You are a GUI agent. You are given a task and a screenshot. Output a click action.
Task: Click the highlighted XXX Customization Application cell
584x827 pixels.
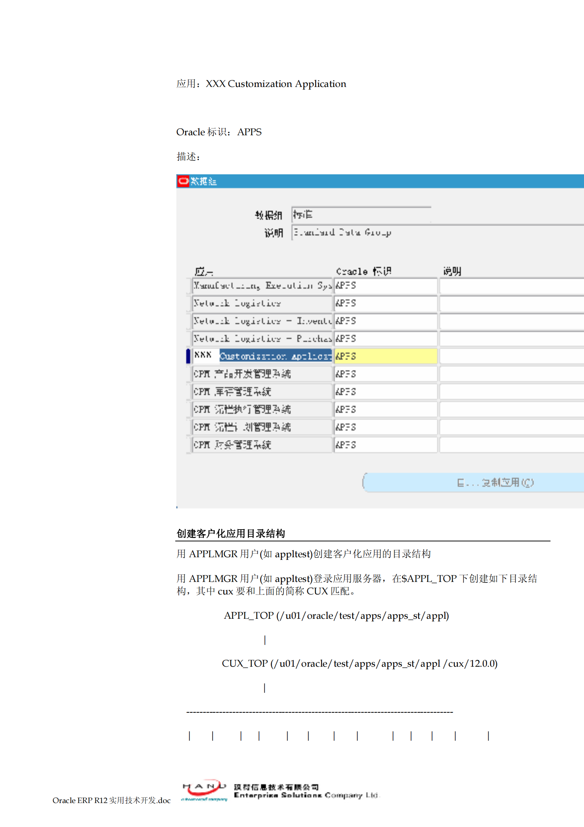coord(262,356)
